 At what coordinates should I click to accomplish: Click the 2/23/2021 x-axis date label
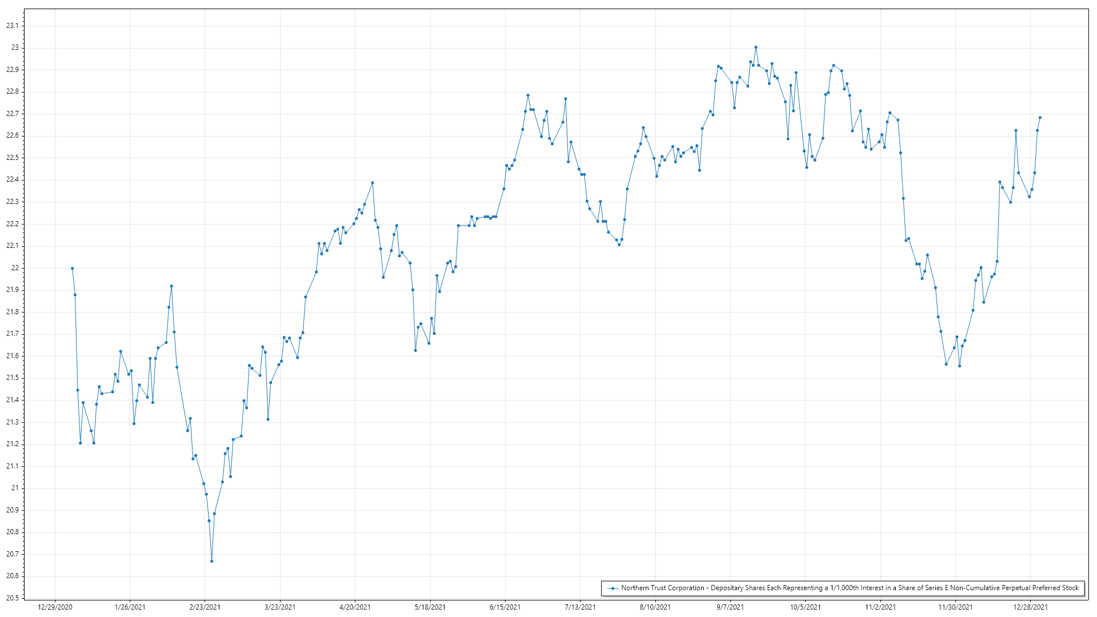205,607
